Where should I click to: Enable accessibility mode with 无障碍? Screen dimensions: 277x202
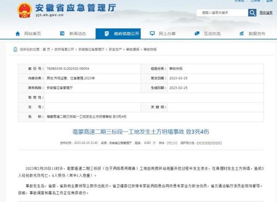pos(255,1)
